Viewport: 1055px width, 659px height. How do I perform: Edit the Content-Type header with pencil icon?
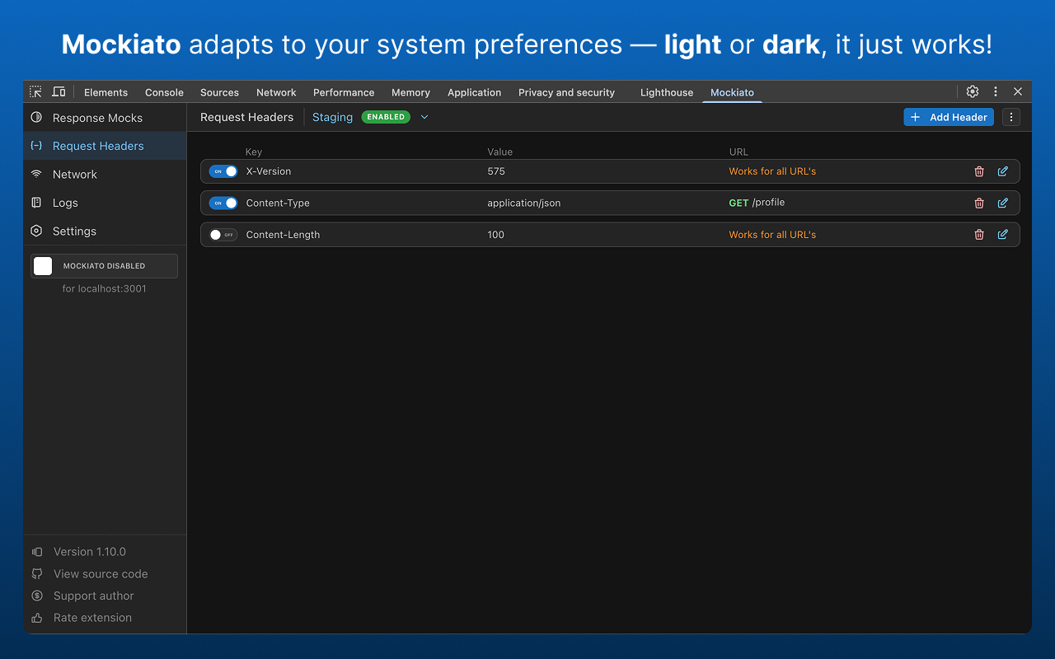coord(1002,203)
